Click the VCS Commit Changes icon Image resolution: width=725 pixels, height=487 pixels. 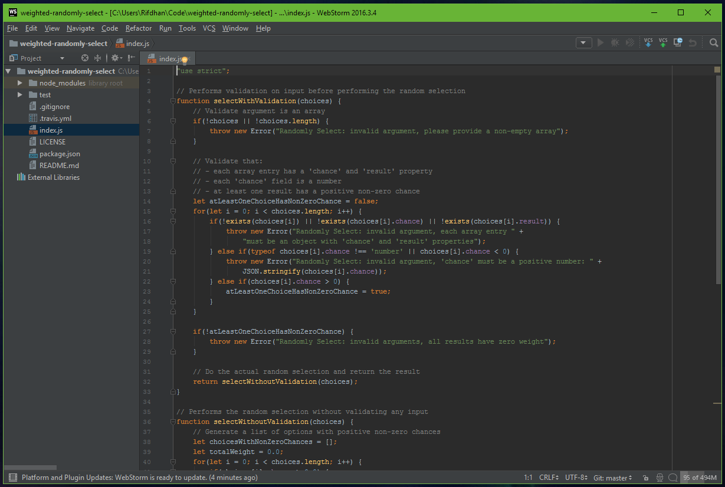pos(663,42)
